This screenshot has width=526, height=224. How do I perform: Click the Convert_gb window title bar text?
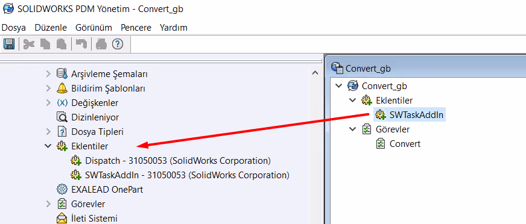tap(368, 68)
